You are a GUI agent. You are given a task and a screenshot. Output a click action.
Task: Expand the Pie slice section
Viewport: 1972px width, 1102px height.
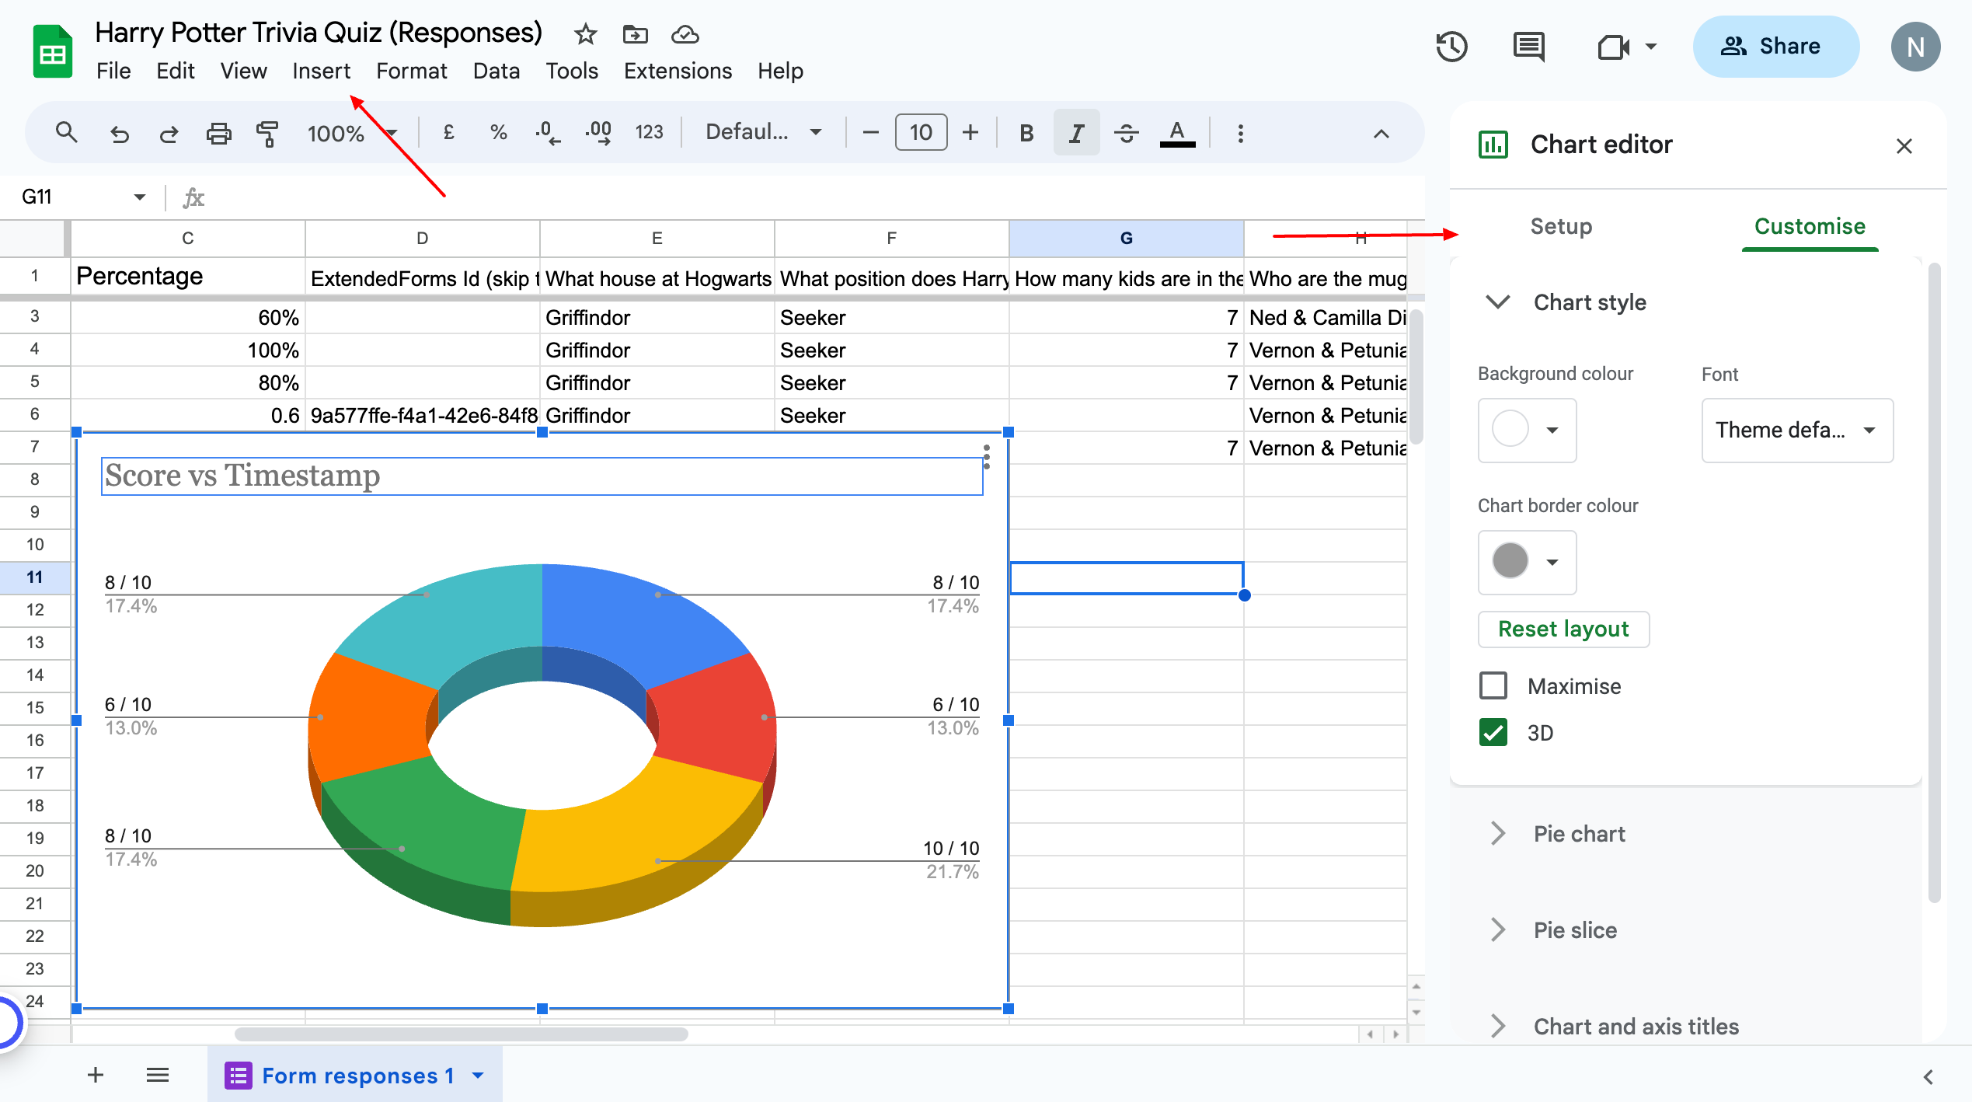pyautogui.click(x=1497, y=929)
